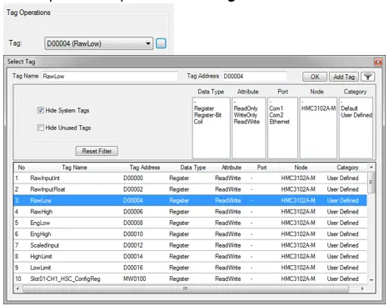Click the filter funnel icon button

click(367, 77)
